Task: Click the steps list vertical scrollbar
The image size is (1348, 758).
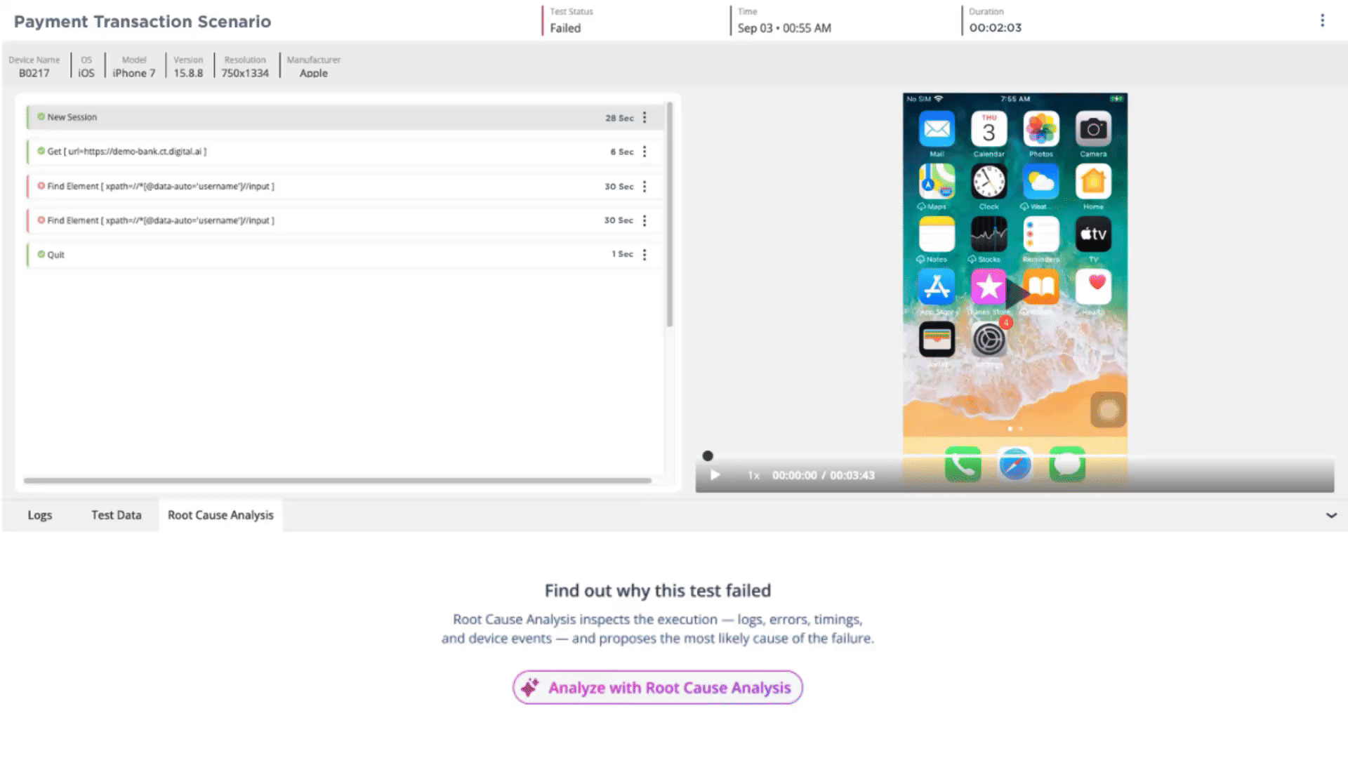Action: click(670, 214)
